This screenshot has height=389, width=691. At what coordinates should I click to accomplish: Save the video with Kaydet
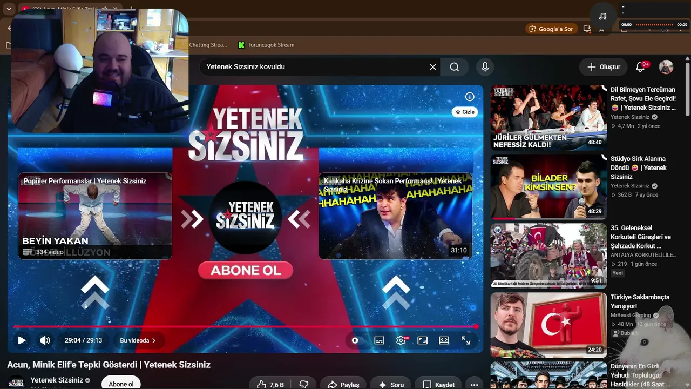pos(438,385)
